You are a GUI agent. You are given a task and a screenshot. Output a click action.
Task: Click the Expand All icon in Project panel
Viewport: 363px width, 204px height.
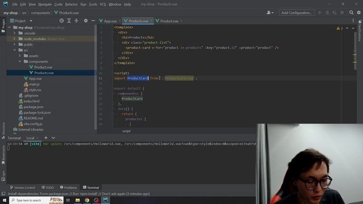(69, 20)
